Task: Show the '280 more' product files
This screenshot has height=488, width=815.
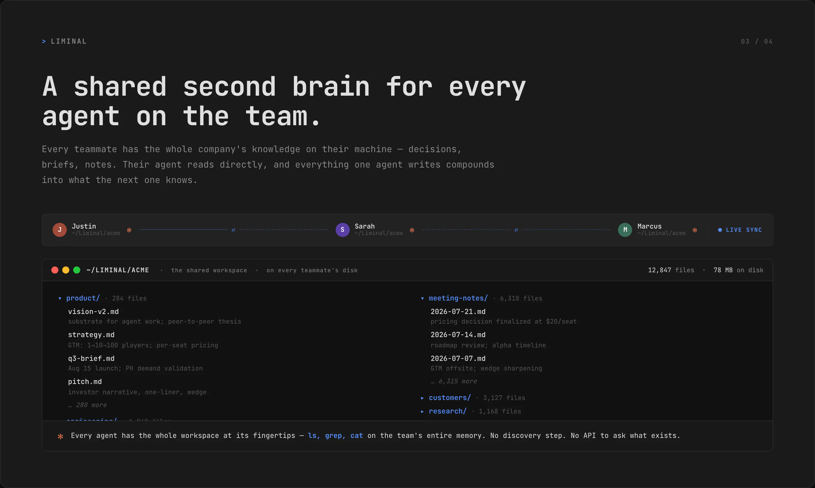Action: (87, 405)
